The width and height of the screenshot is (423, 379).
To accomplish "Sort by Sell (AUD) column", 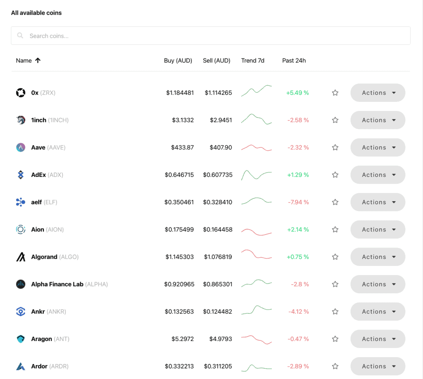I will tap(216, 60).
